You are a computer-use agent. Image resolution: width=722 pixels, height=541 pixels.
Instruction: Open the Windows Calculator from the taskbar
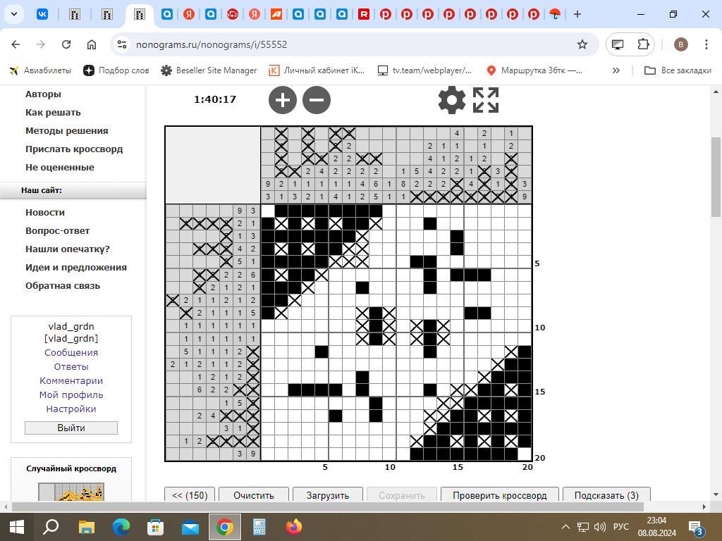[259, 526]
